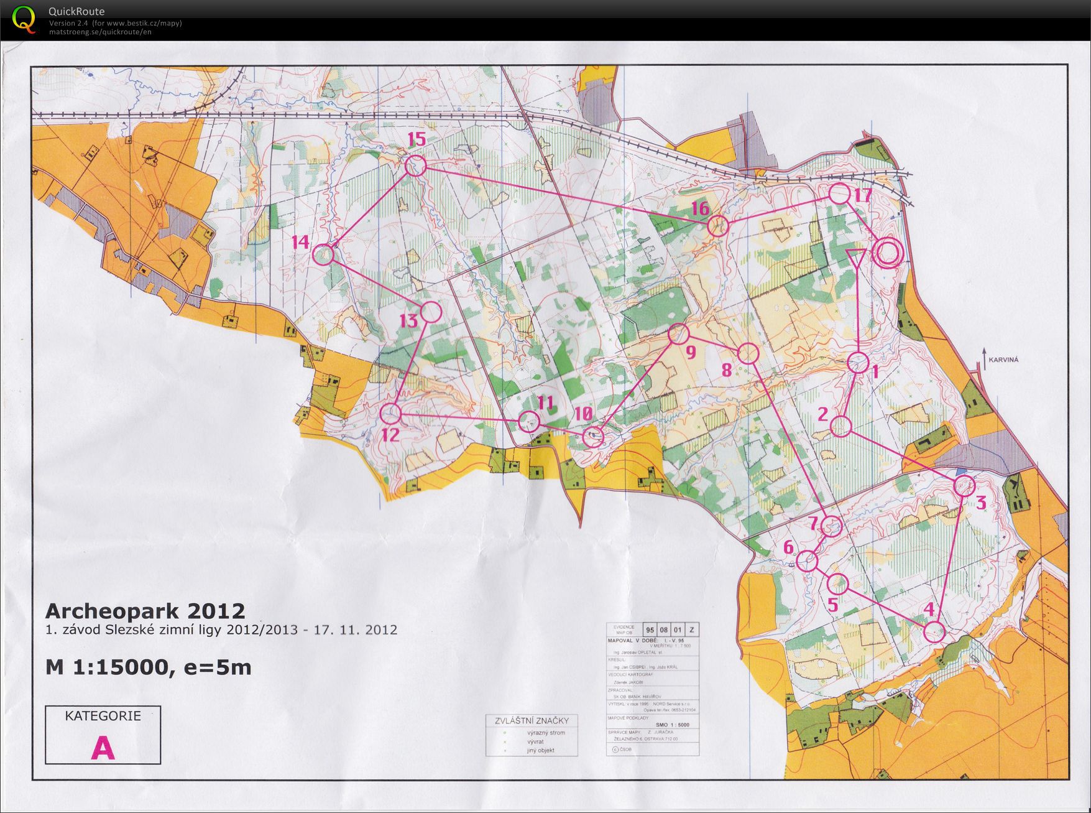Select control circle 7

831,526
